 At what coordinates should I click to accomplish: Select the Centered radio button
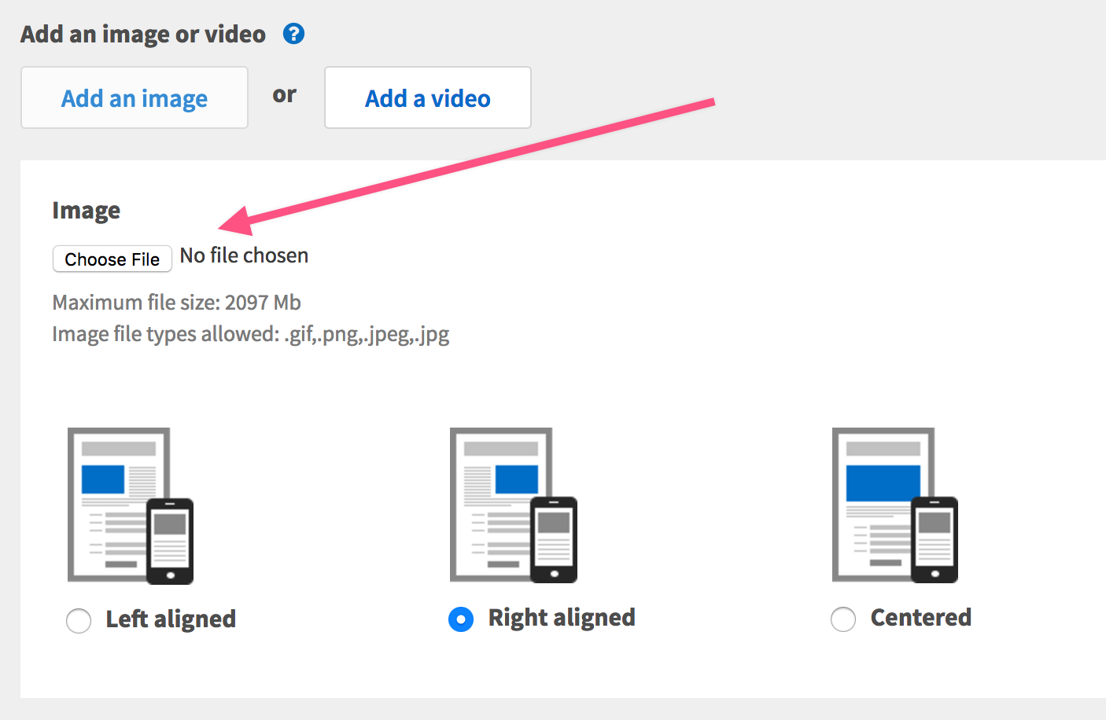point(843,619)
